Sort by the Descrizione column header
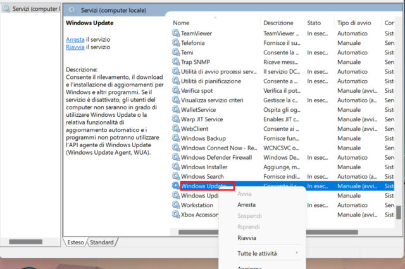The image size is (405, 269). click(278, 23)
